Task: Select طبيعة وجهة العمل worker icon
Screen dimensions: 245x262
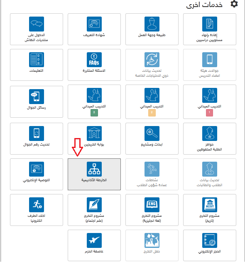Action: point(152,24)
